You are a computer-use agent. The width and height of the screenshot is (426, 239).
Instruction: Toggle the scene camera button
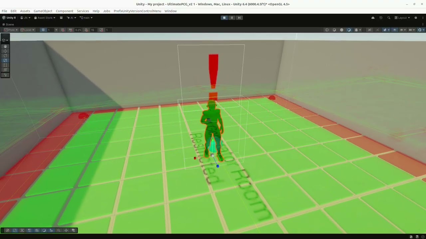(410, 30)
